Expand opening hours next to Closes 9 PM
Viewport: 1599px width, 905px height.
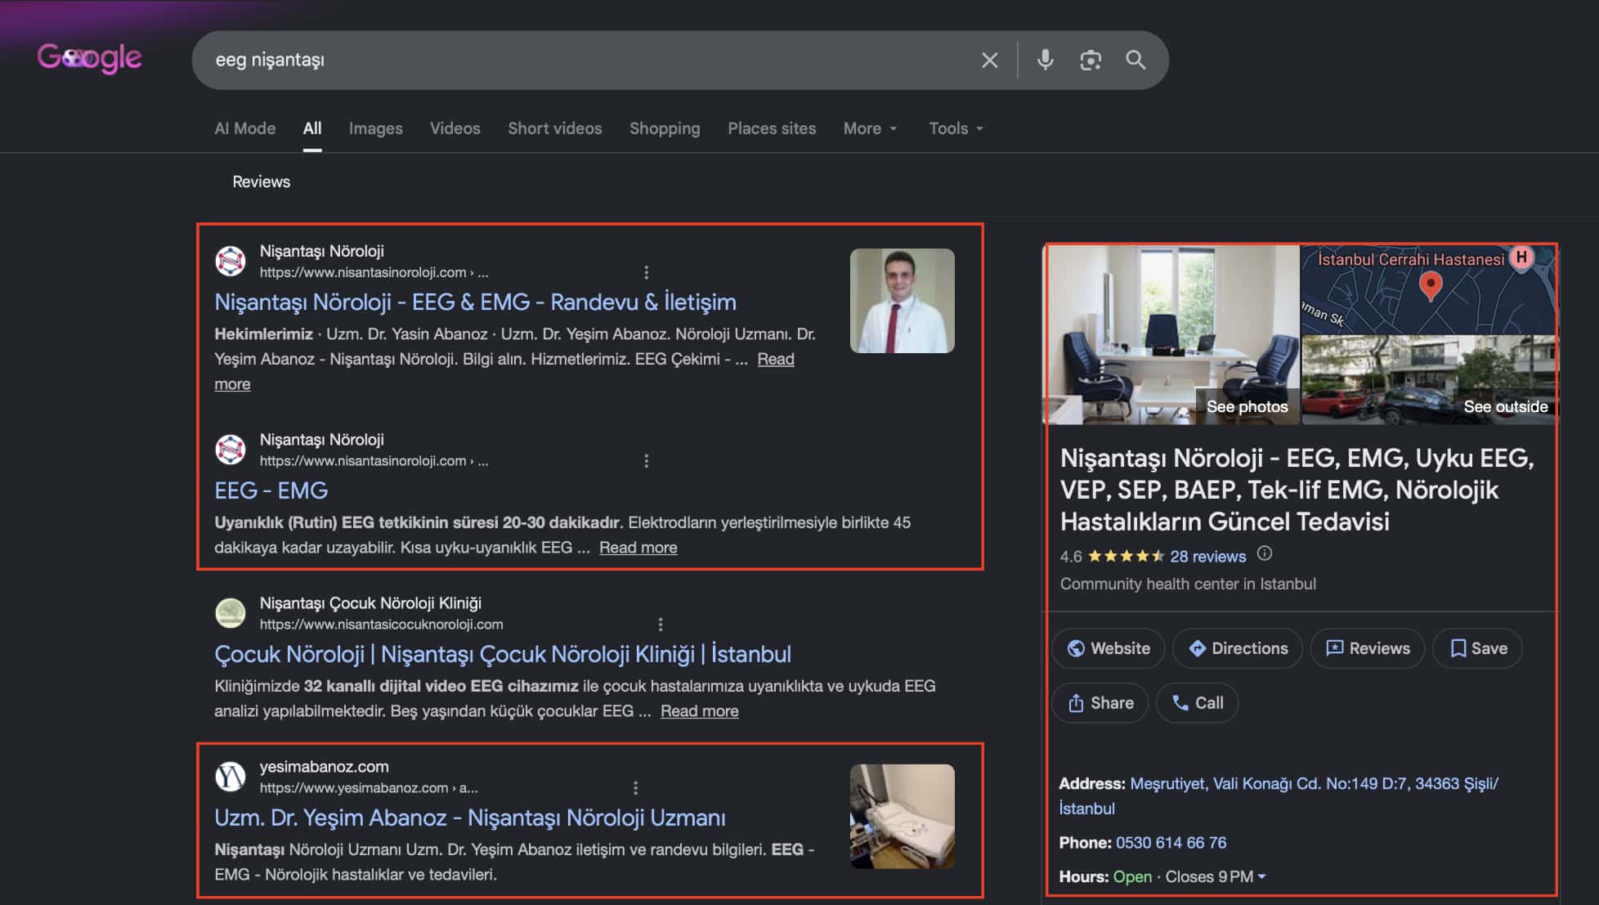click(x=1261, y=876)
